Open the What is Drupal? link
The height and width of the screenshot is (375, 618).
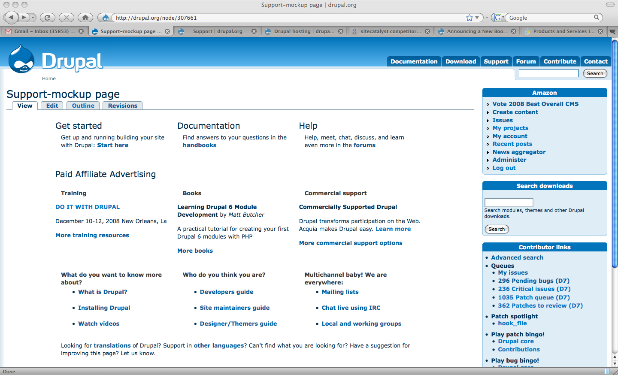pyautogui.click(x=103, y=292)
